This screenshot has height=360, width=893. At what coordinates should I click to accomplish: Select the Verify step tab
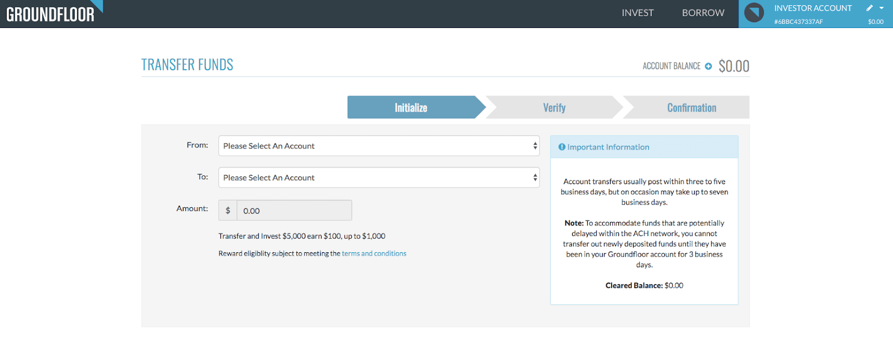tap(554, 107)
